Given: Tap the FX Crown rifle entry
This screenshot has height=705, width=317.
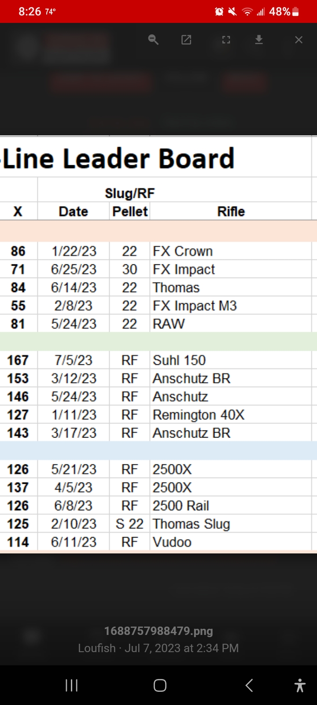Looking at the screenshot, I should click(x=183, y=251).
